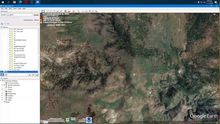Move the selected place up with arrow button
This screenshot has width=220, height=124.
tap(30, 75)
